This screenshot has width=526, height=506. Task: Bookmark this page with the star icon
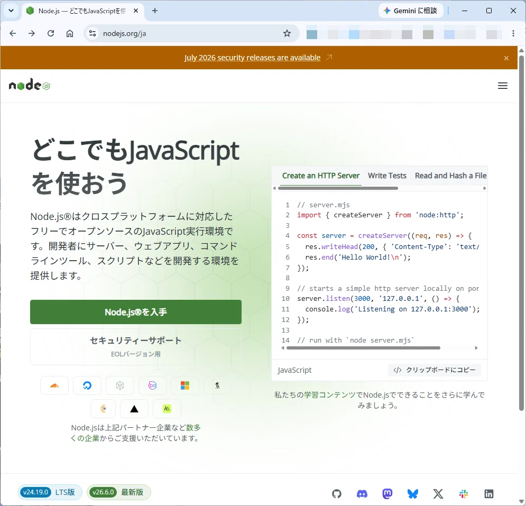tap(287, 33)
